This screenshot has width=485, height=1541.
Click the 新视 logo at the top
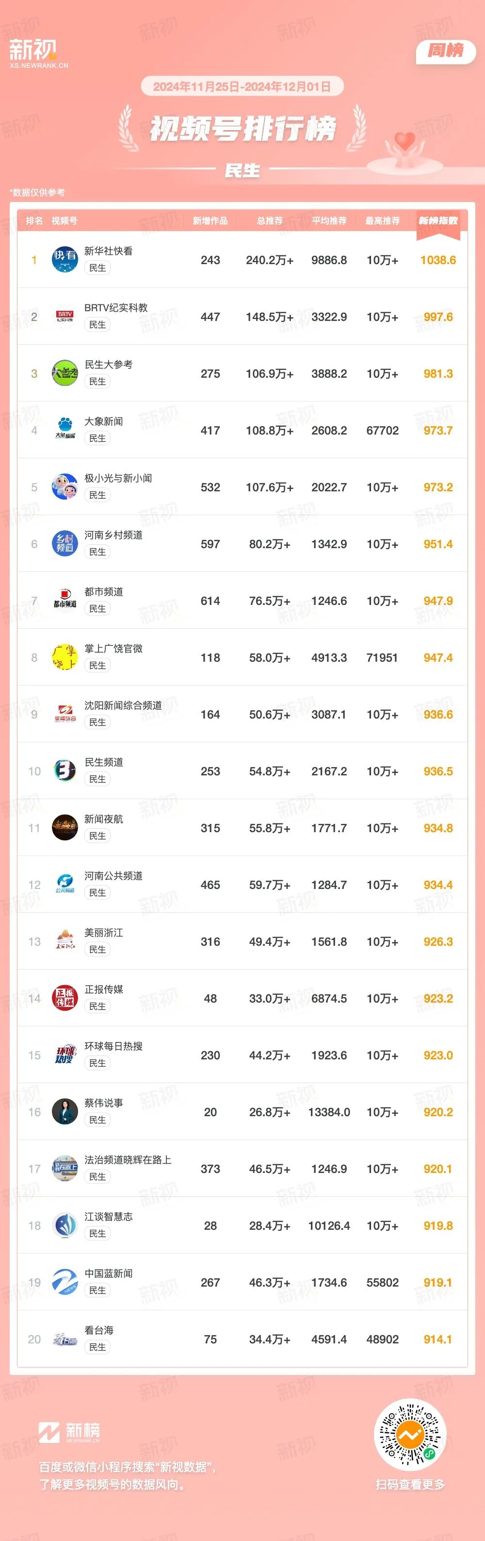(x=39, y=54)
